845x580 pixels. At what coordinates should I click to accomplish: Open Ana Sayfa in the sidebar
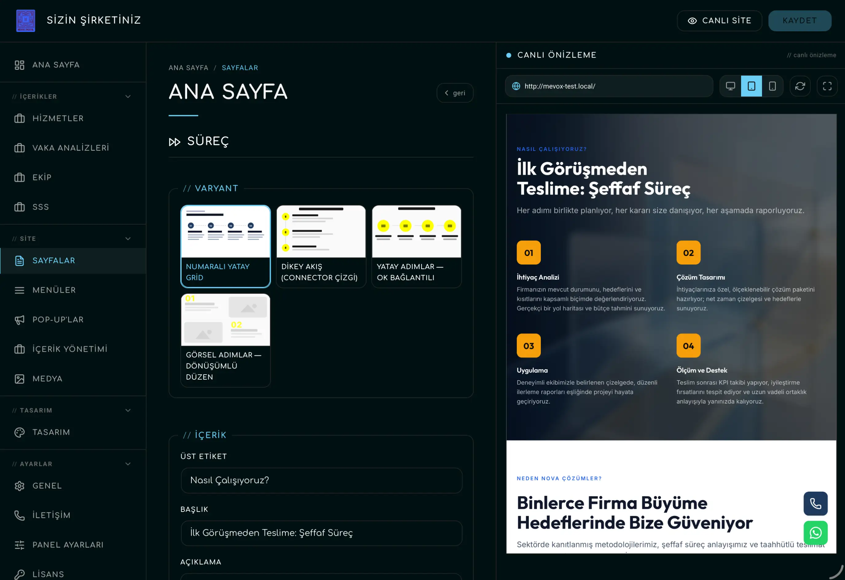coord(73,65)
